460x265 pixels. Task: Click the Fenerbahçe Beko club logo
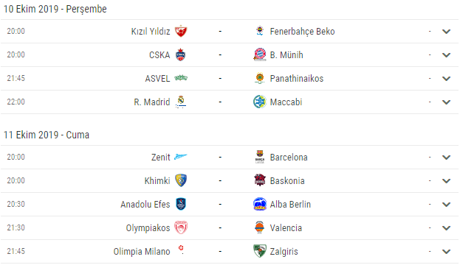pyautogui.click(x=260, y=31)
